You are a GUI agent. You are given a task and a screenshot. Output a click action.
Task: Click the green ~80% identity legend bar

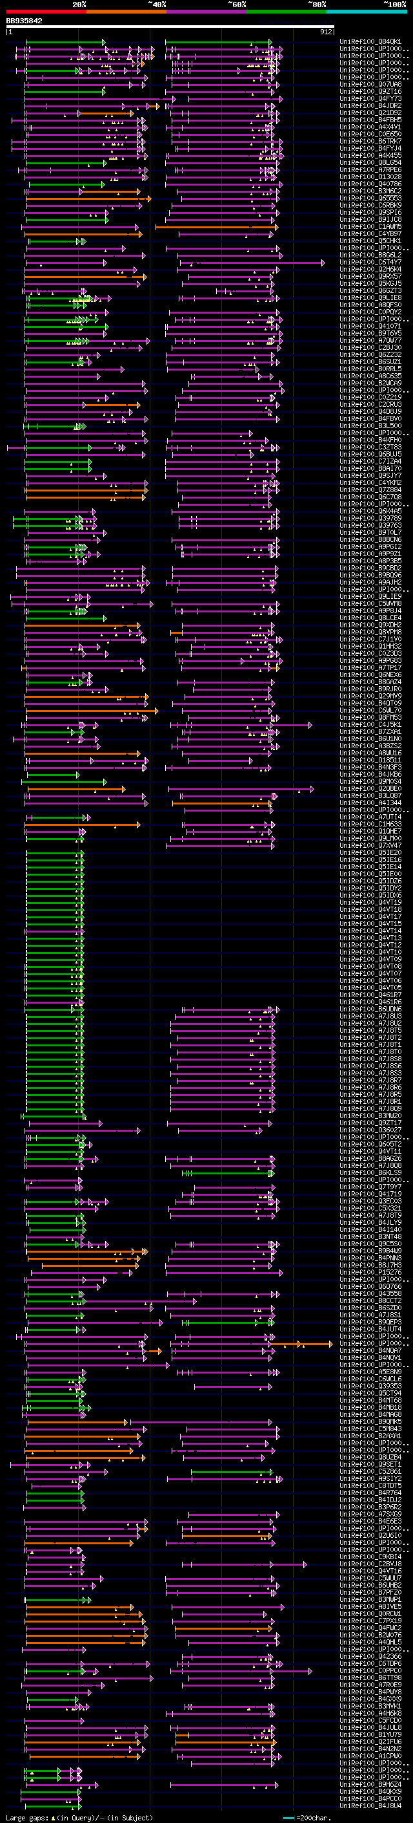pyautogui.click(x=287, y=12)
